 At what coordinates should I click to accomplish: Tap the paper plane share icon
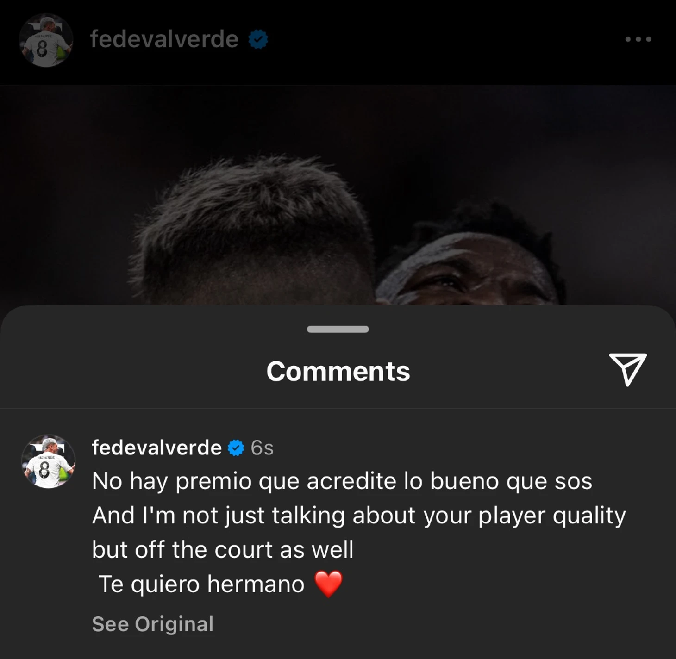[x=628, y=369]
